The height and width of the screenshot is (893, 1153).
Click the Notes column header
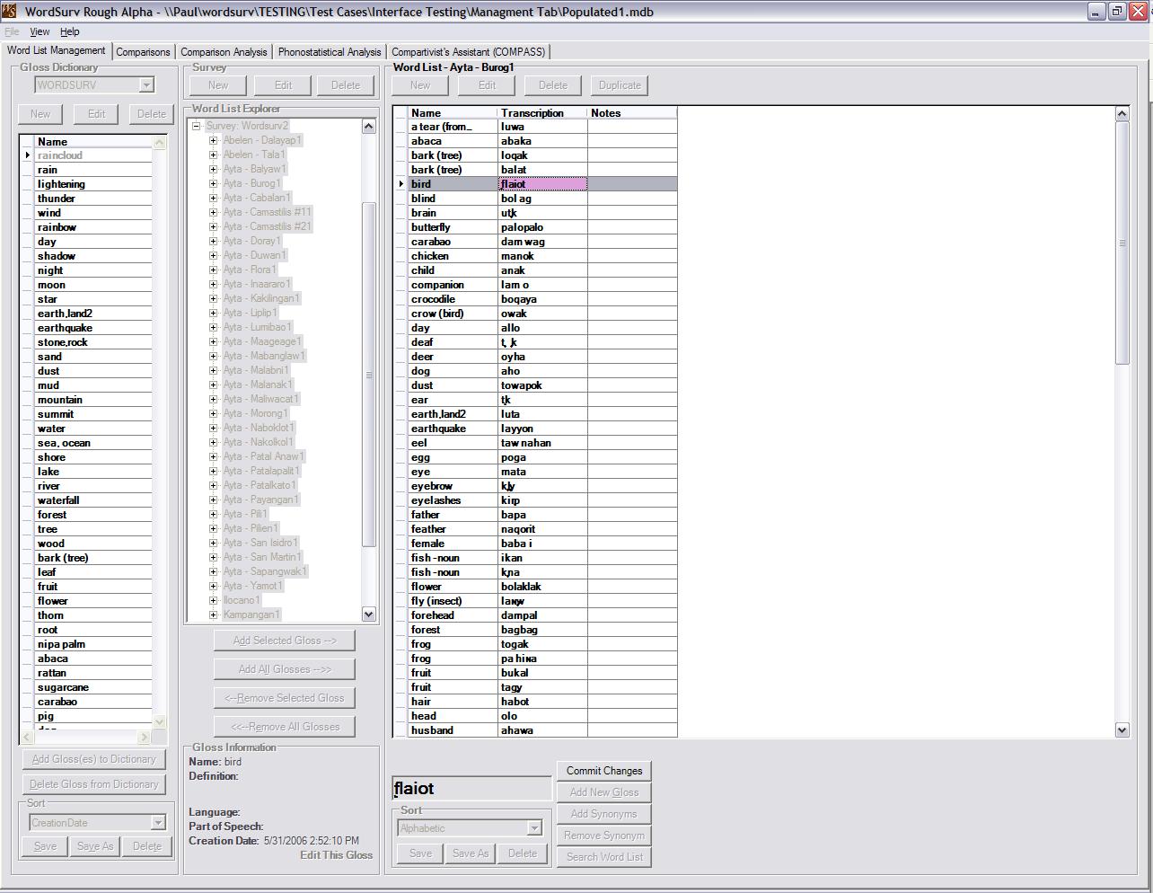coord(632,113)
